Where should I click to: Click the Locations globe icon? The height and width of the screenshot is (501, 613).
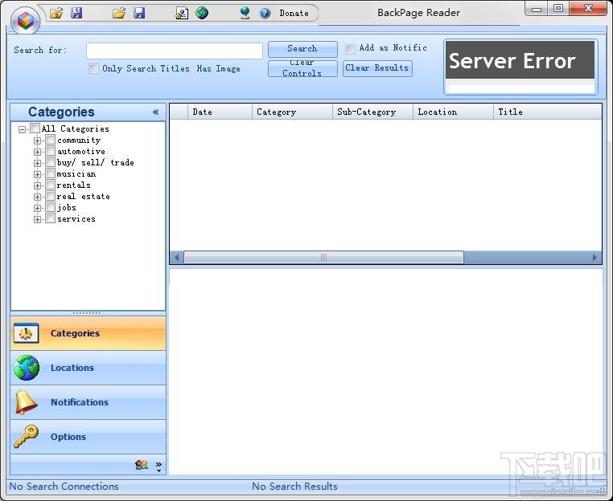pyautogui.click(x=27, y=368)
